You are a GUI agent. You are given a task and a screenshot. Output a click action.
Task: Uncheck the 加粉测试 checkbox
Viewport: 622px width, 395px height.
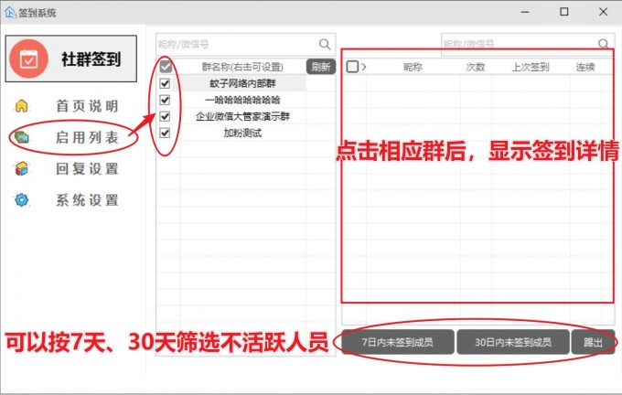click(165, 133)
